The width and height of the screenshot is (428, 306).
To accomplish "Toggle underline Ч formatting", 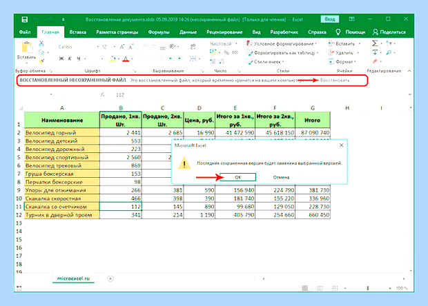I will [79, 59].
